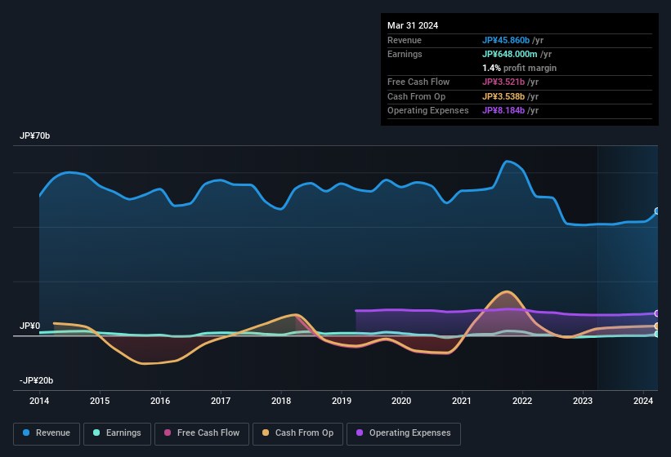Toggle the Revenue legend button
This screenshot has width=671, height=457.
point(47,433)
